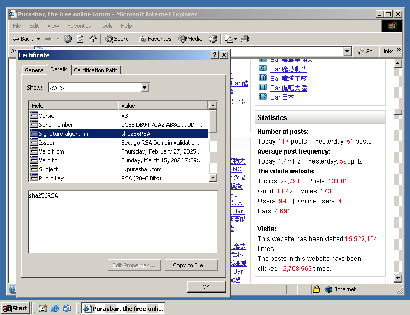The width and height of the screenshot is (410, 315).
Task: Click the page scrollbar up arrow
Action: (x=398, y=63)
